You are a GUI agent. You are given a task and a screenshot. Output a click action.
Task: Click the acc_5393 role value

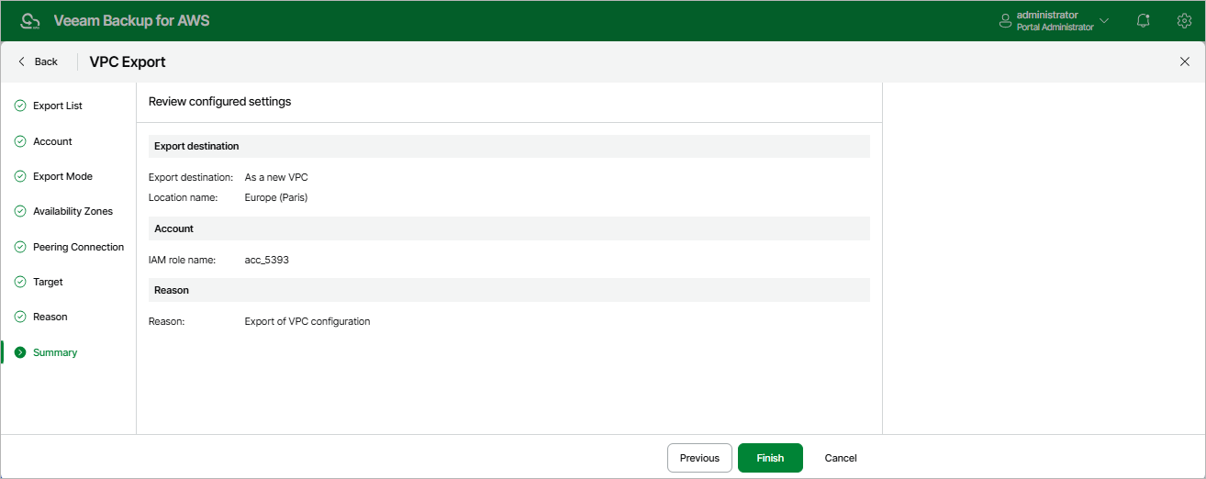[267, 260]
